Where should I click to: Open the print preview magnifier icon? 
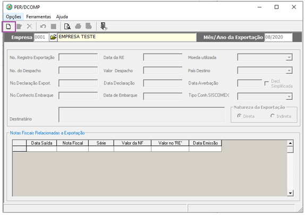click(67, 26)
